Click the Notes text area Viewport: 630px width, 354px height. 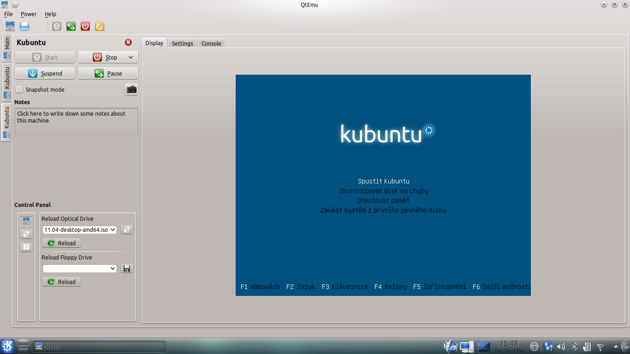pyautogui.click(x=76, y=121)
